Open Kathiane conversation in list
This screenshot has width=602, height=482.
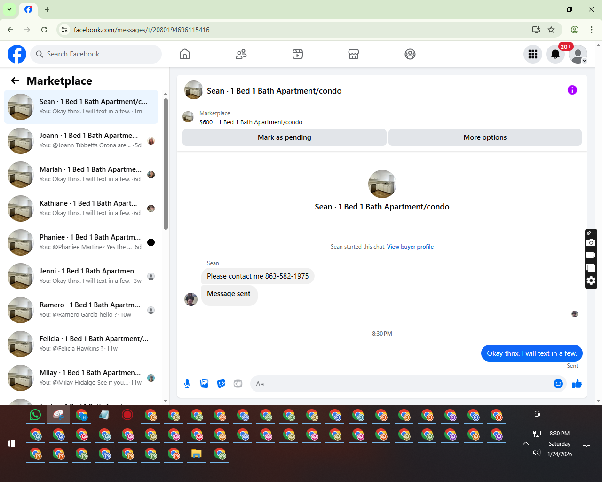point(81,209)
